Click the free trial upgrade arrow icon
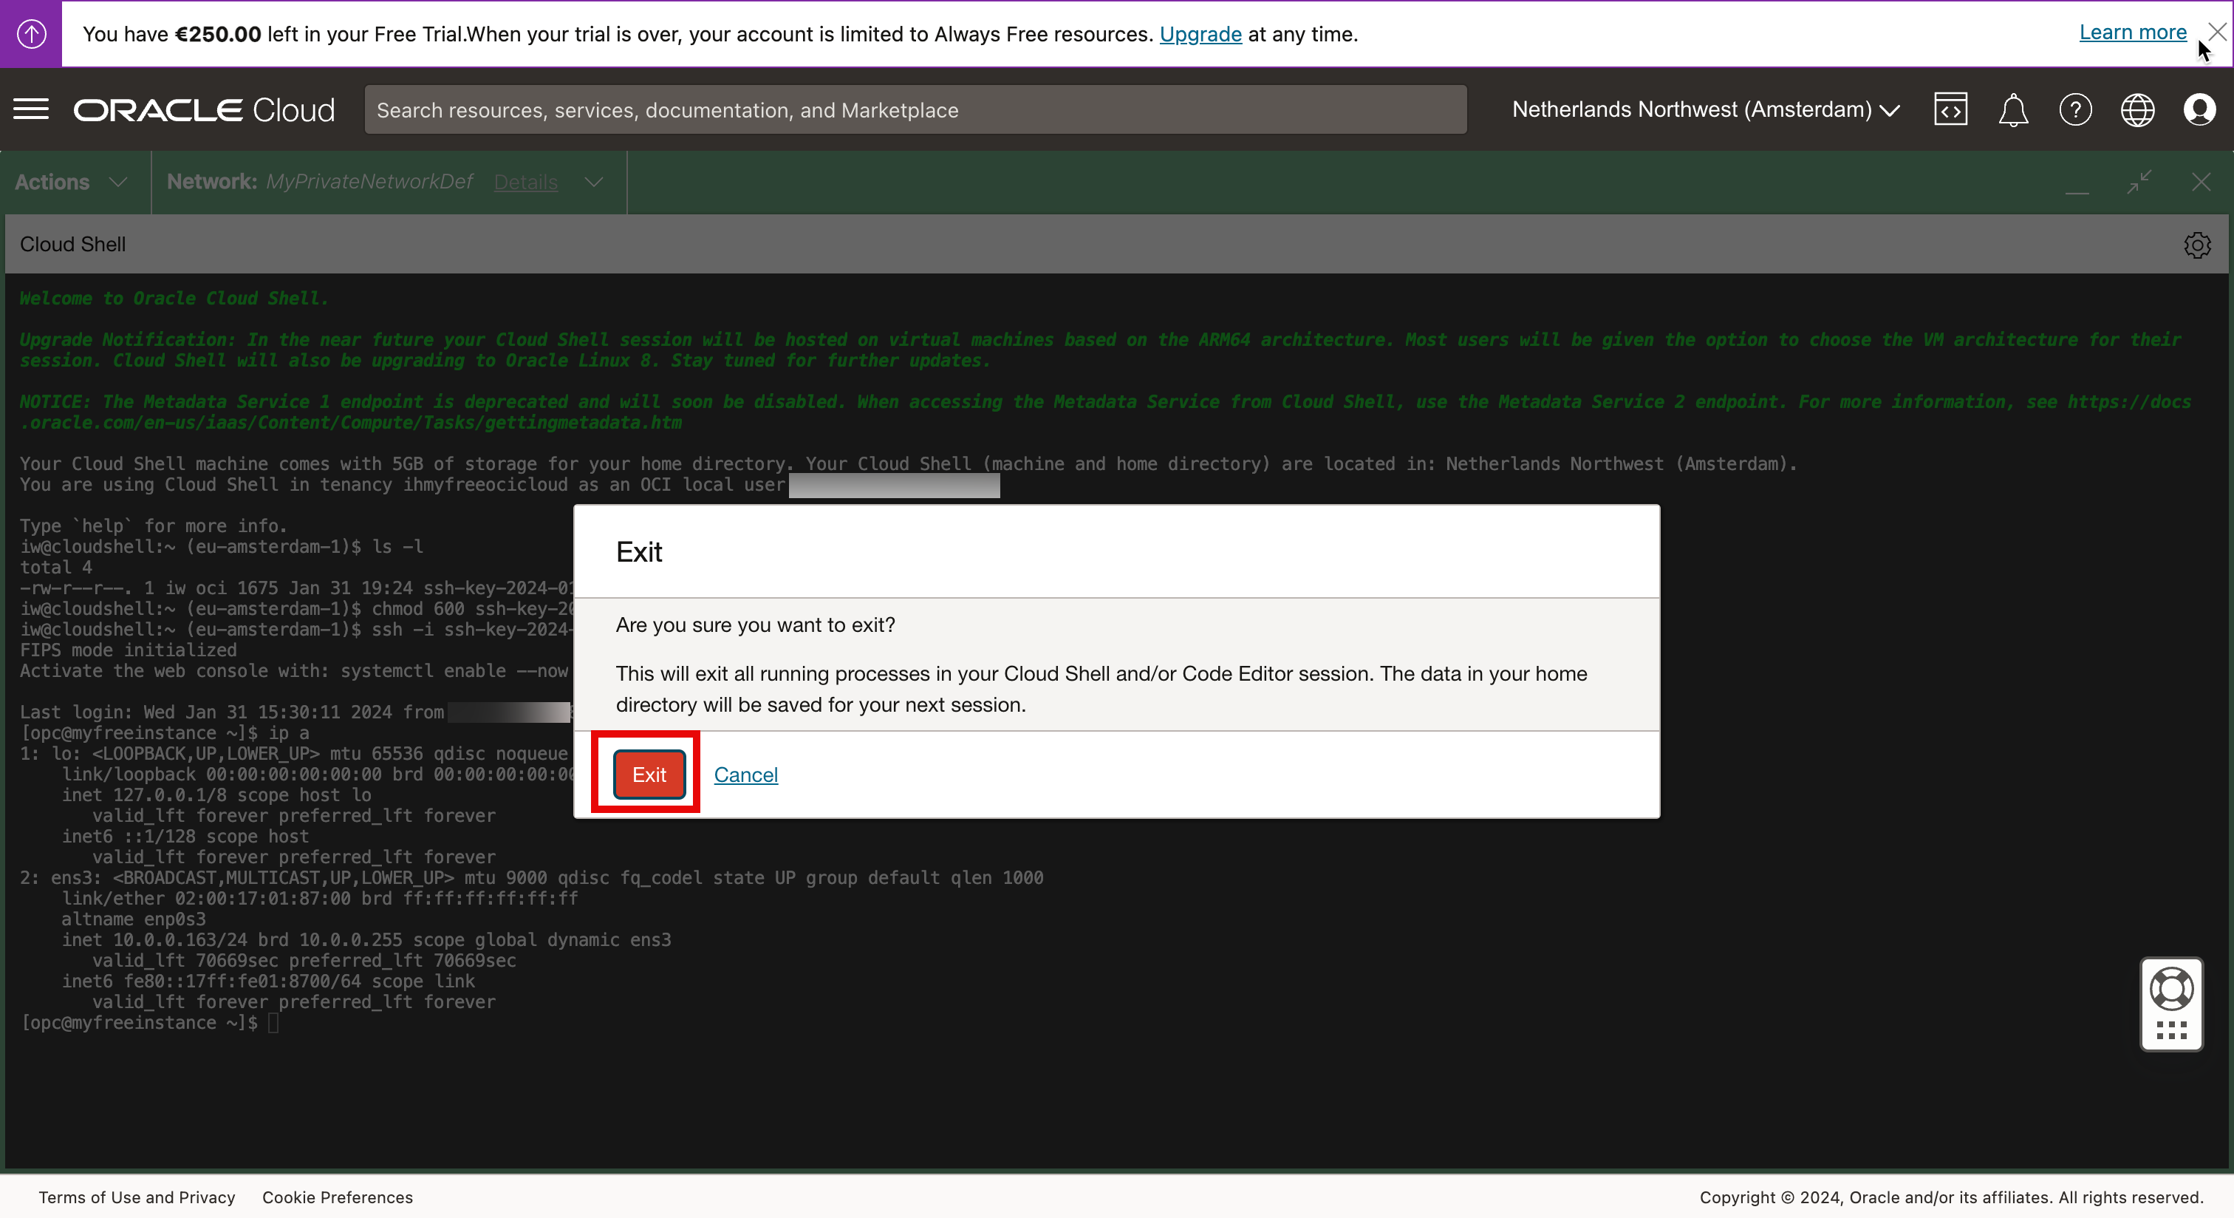The height and width of the screenshot is (1218, 2234). tap(31, 34)
